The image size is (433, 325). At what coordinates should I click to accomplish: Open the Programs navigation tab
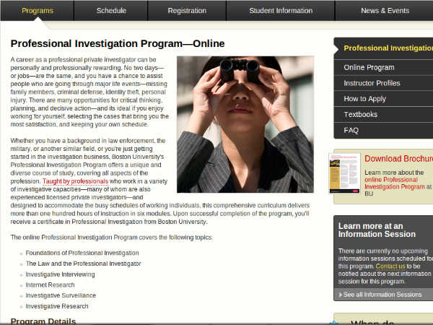[37, 11]
